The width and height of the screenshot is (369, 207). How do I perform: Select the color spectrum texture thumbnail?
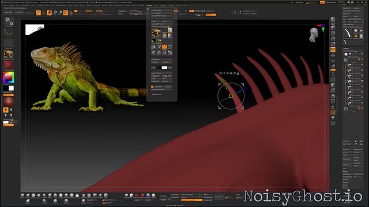pyautogui.click(x=170, y=36)
